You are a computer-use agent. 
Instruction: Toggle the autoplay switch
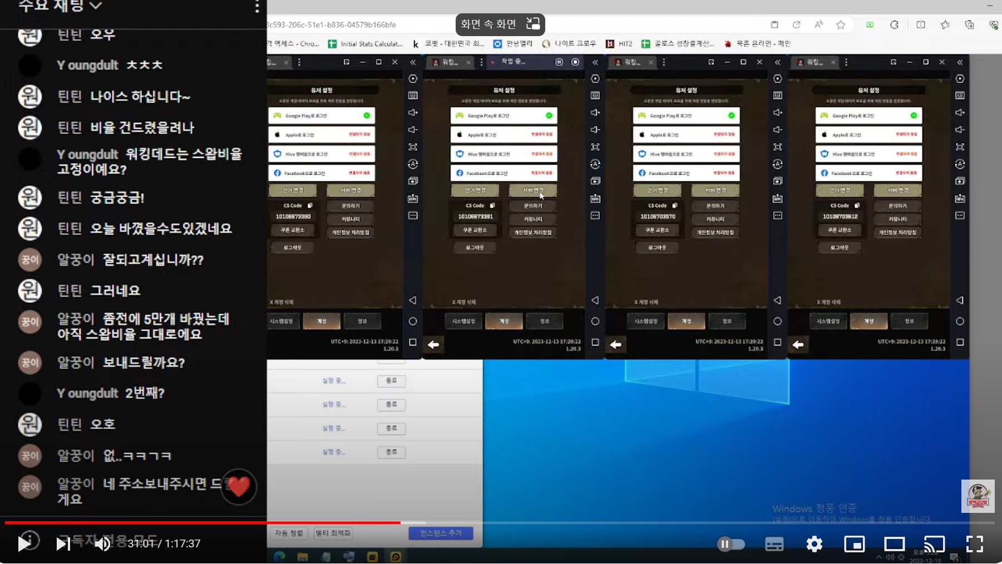[x=730, y=544]
